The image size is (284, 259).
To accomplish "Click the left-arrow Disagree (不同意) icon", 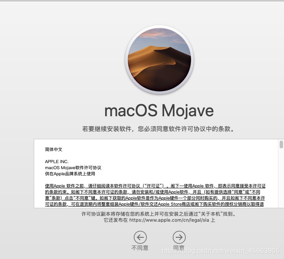I will tap(140, 237).
